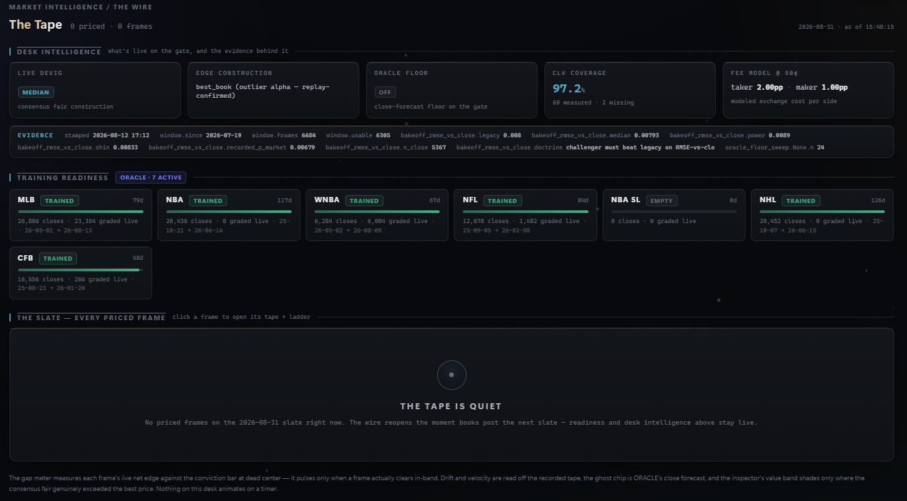Click the TRAINING READINESS section header
The height and width of the screenshot is (501, 907).
point(62,177)
